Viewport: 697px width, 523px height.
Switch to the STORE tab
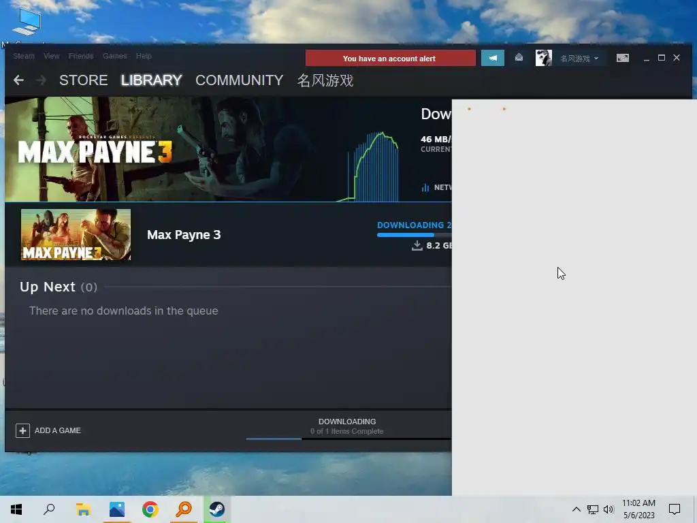pyautogui.click(x=84, y=80)
